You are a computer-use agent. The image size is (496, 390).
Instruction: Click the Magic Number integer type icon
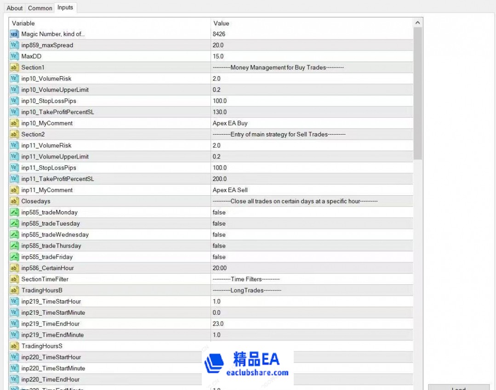point(14,34)
